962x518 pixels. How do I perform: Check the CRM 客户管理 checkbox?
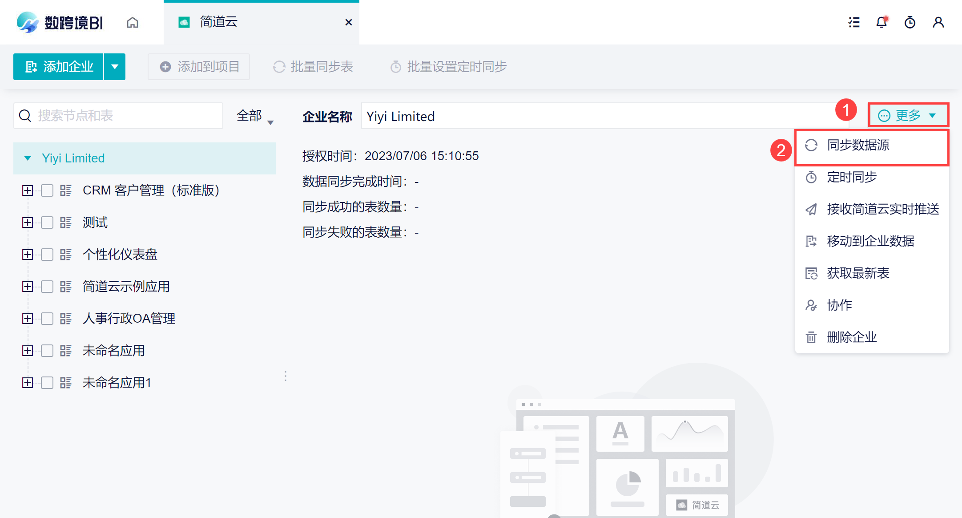point(47,190)
